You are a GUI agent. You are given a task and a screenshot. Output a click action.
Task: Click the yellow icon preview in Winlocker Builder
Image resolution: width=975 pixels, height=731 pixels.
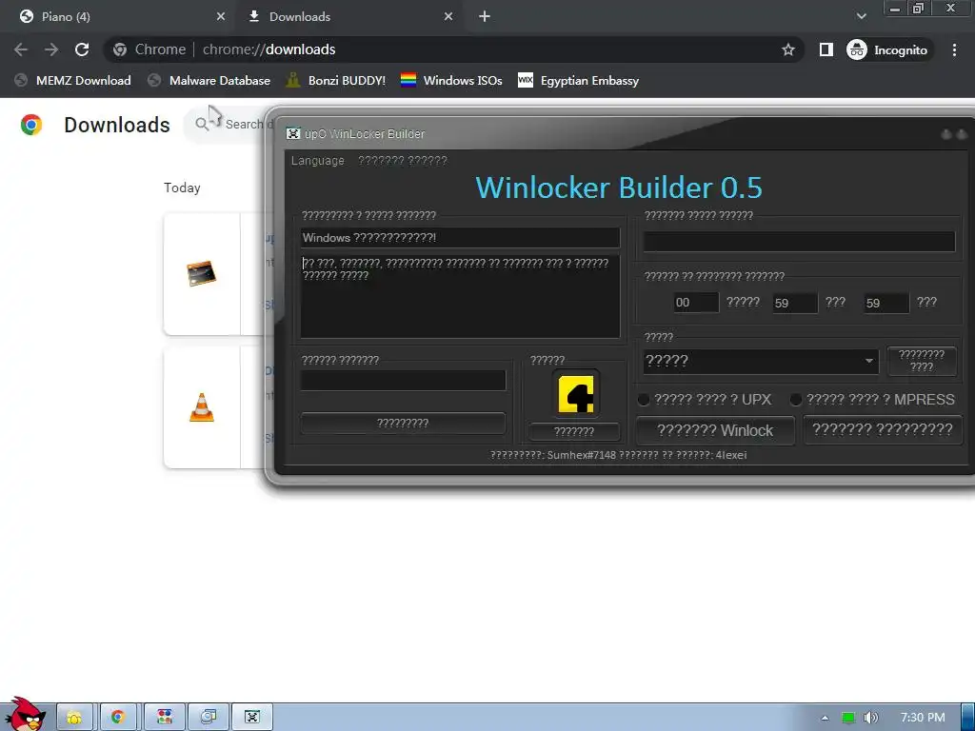576,393
